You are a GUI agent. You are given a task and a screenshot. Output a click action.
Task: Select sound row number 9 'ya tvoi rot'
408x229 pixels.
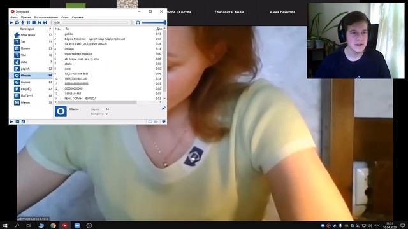click(108, 74)
